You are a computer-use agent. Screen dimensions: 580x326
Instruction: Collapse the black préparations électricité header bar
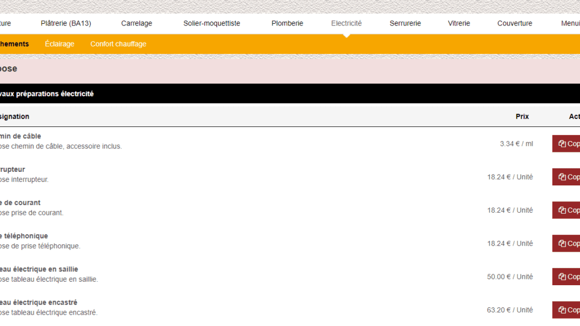pyautogui.click(x=283, y=94)
